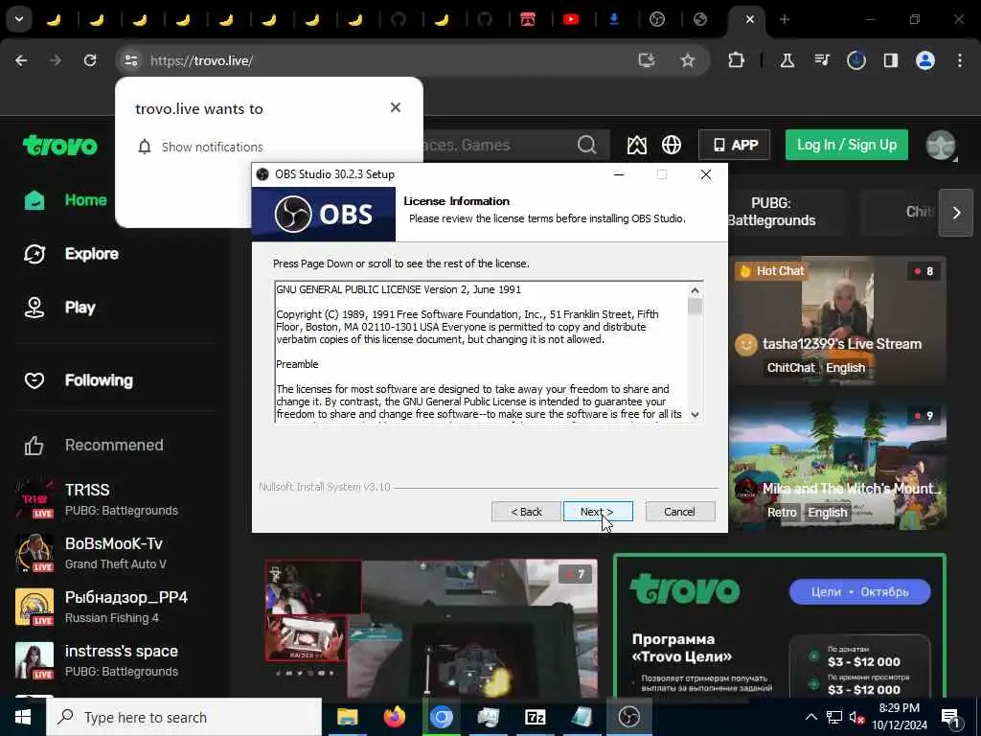Click the taskbar search box

[185, 717]
